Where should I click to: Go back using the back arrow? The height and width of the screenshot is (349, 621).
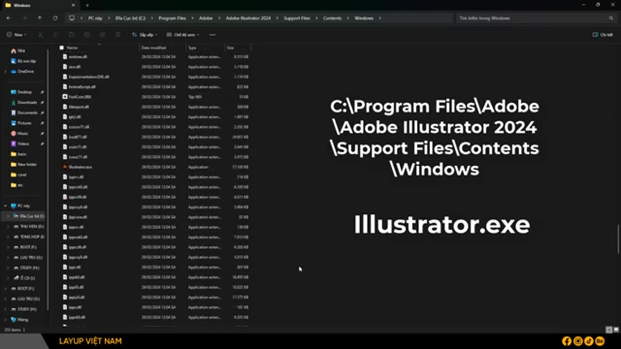click(x=9, y=18)
